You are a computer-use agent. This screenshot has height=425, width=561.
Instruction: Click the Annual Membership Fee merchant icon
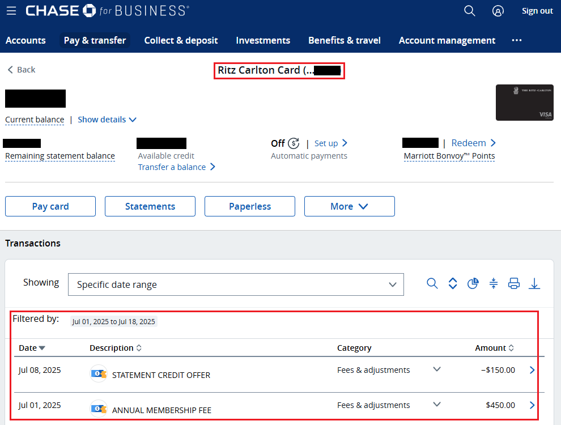click(x=99, y=409)
